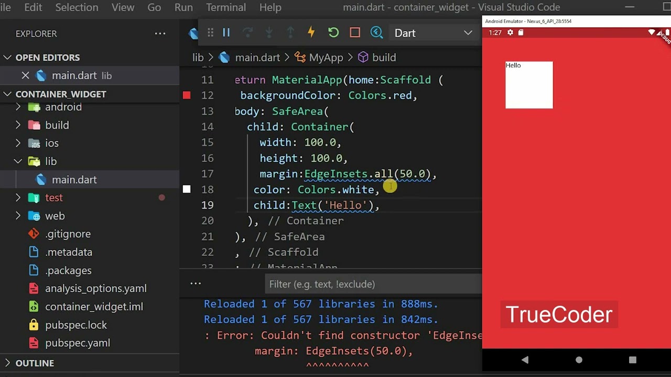Open the View menu
The height and width of the screenshot is (377, 671).
(123, 7)
